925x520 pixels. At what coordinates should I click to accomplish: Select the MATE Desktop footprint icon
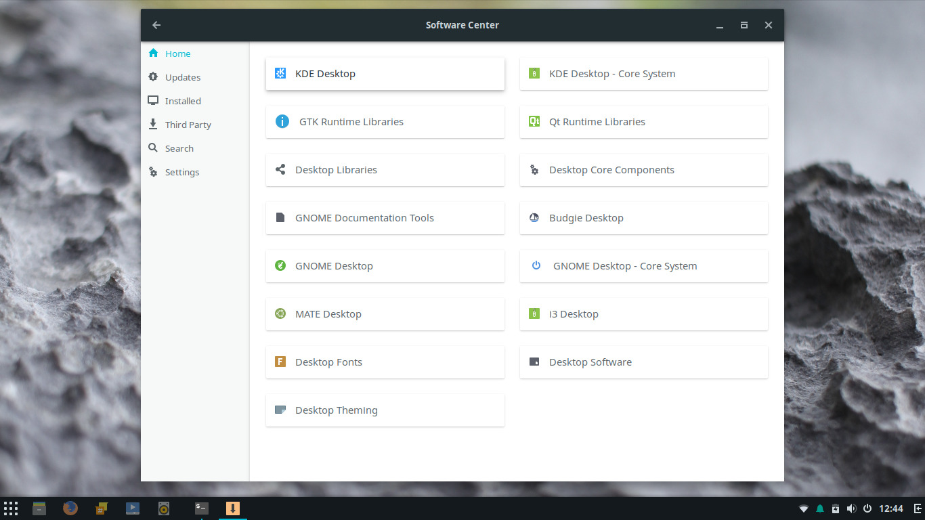pyautogui.click(x=280, y=313)
